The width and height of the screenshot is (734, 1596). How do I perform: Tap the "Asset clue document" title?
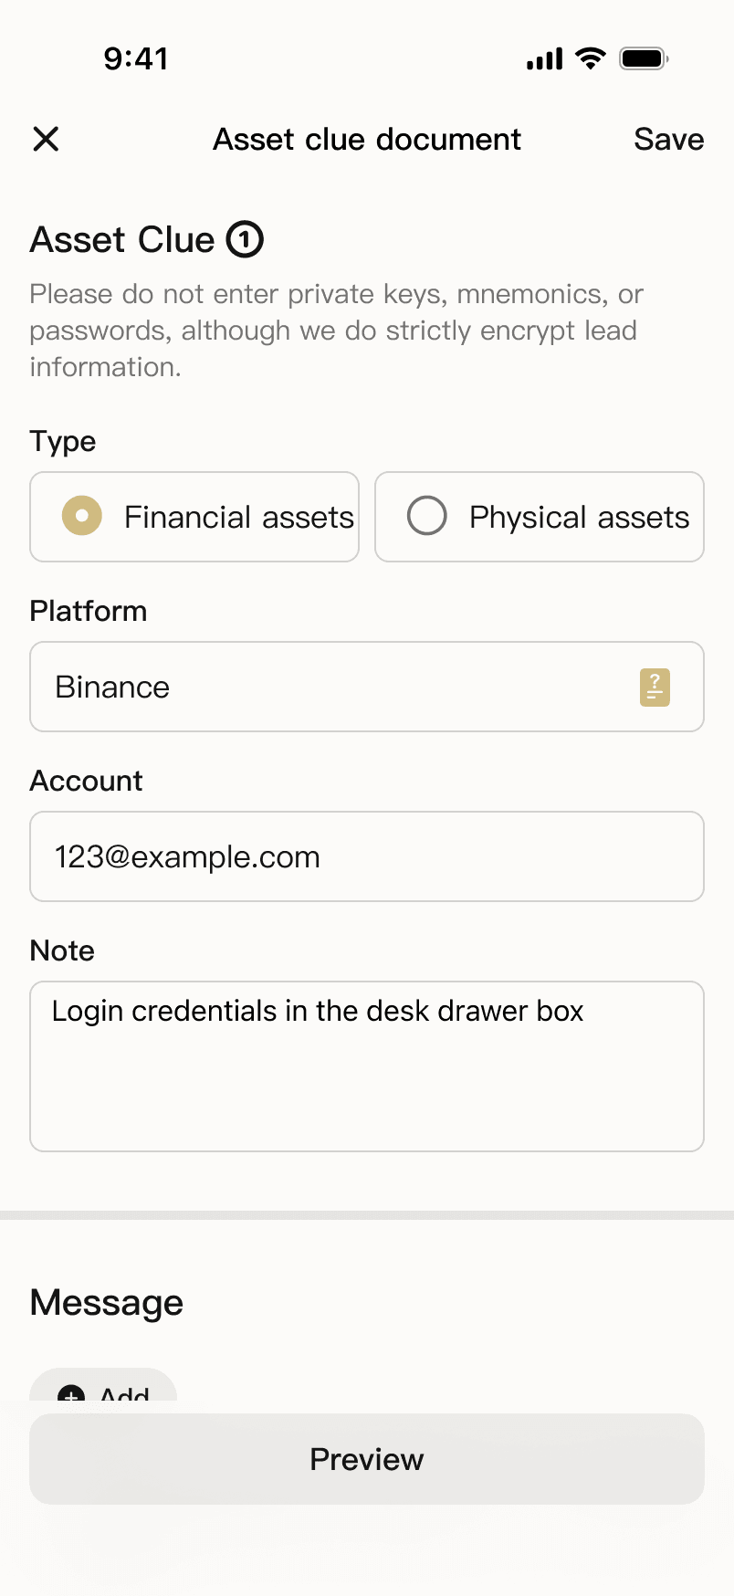pyautogui.click(x=367, y=139)
